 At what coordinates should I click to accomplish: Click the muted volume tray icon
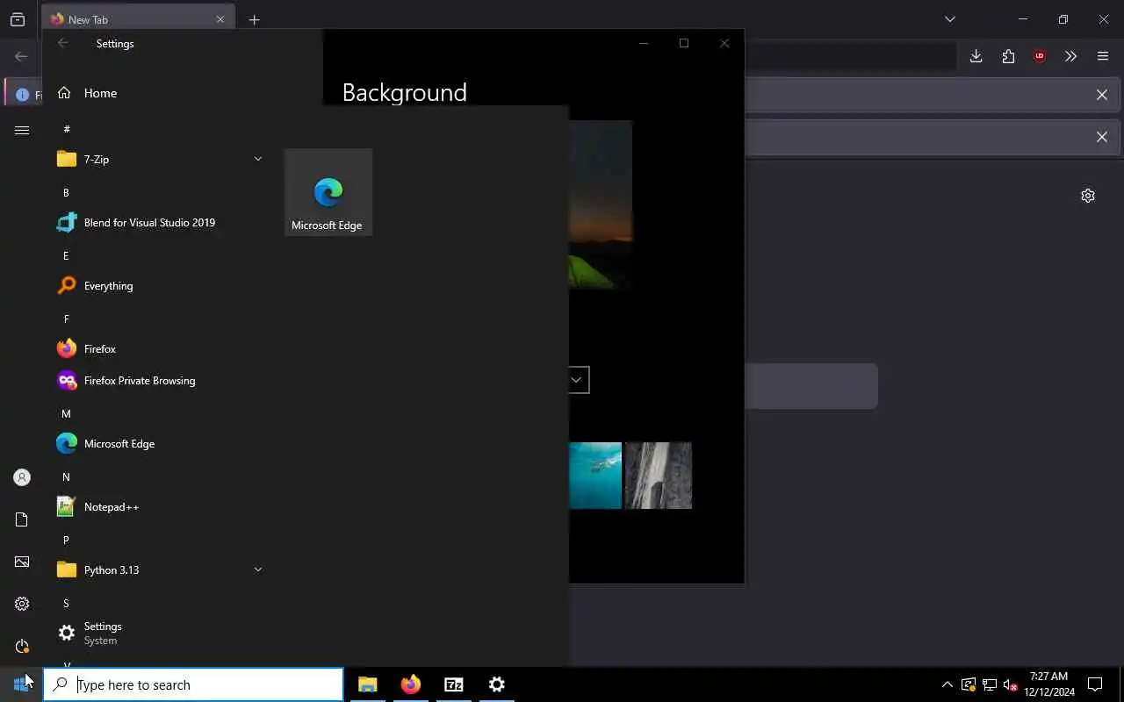[1010, 684]
